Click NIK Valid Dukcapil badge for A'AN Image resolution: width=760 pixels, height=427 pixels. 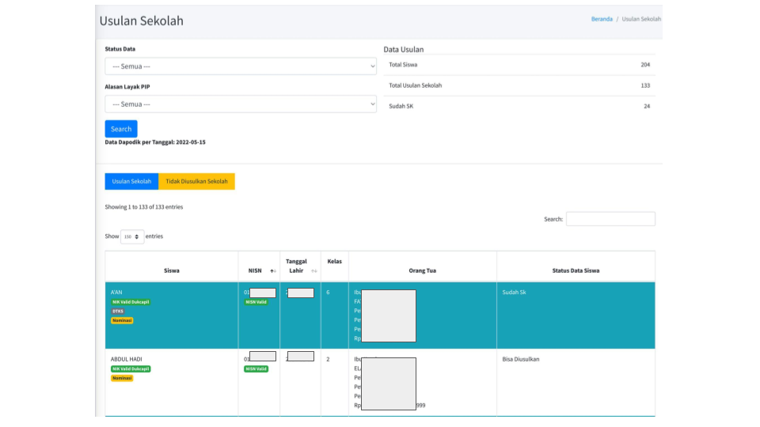tap(131, 302)
